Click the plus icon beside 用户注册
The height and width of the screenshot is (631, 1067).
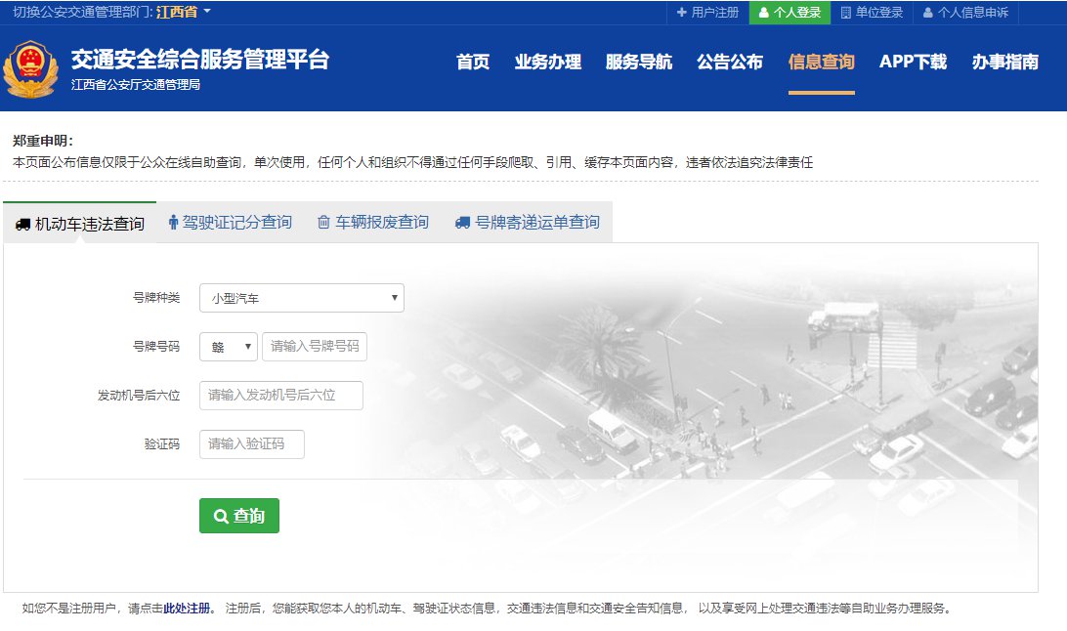(682, 13)
